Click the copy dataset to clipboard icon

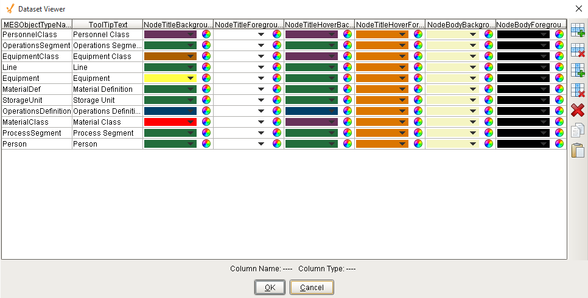tap(577, 130)
